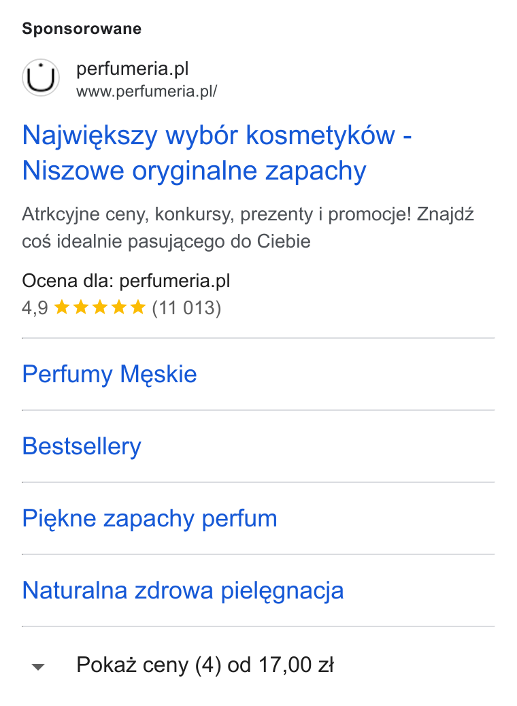Click the last gold rating star

pos(138,308)
